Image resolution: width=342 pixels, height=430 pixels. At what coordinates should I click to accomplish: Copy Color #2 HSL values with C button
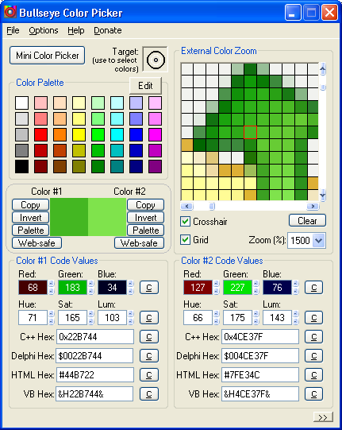(314, 318)
